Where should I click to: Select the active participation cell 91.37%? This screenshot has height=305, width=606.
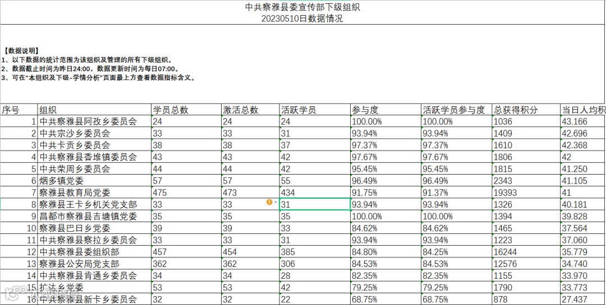(456, 193)
